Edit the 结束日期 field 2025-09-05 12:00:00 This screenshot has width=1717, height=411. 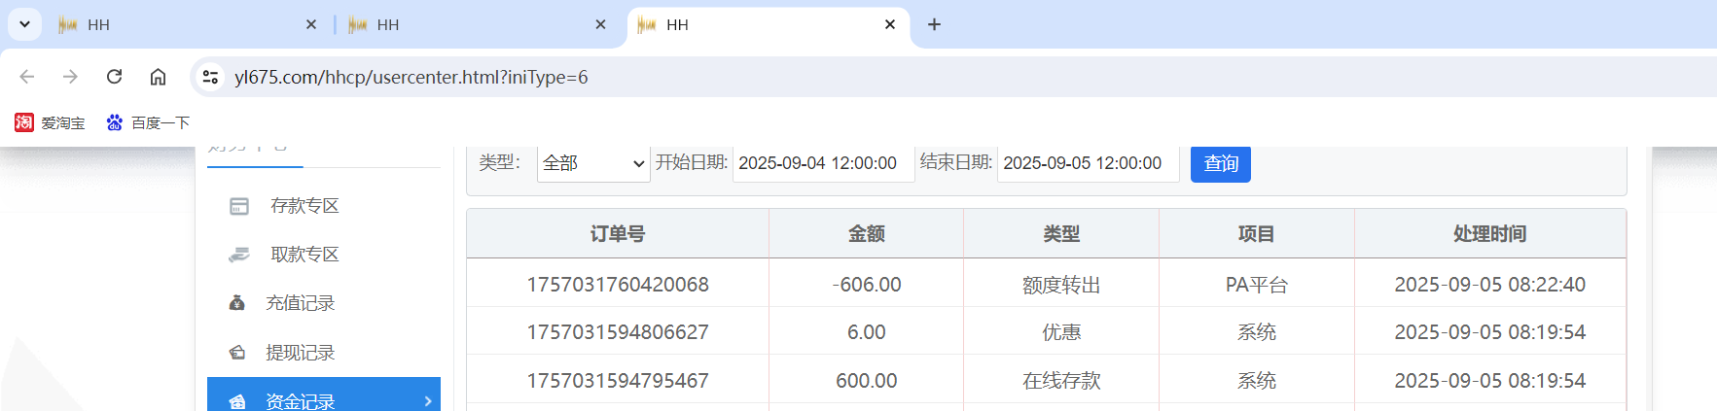(1088, 163)
